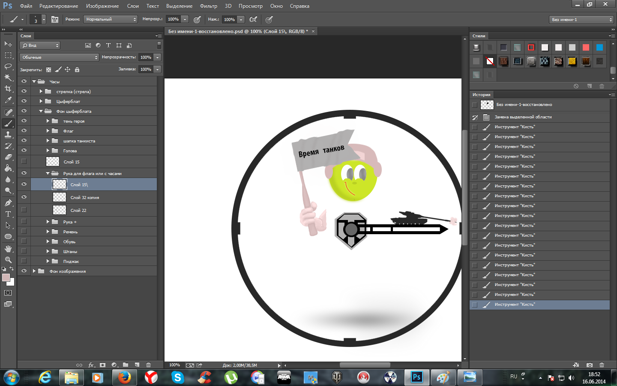Select the Hand tool
The width and height of the screenshot is (617, 386).
click(x=8, y=249)
